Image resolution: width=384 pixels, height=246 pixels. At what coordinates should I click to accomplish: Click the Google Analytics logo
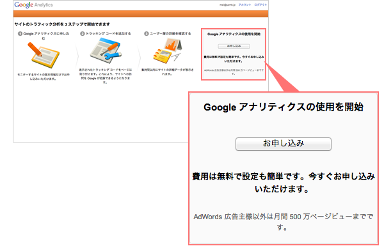coord(33,5)
